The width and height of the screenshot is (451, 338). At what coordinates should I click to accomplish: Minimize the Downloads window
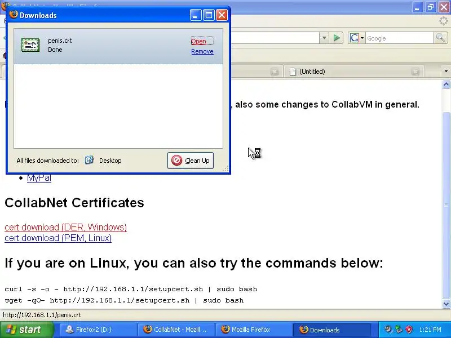(196, 15)
